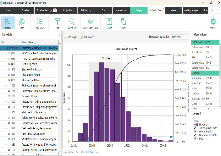Sort by the Id column header

(x=10, y=42)
